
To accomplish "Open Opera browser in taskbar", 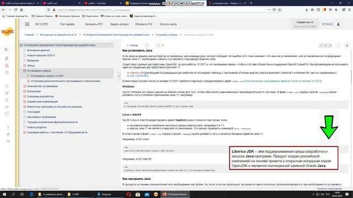I will pos(129,194).
